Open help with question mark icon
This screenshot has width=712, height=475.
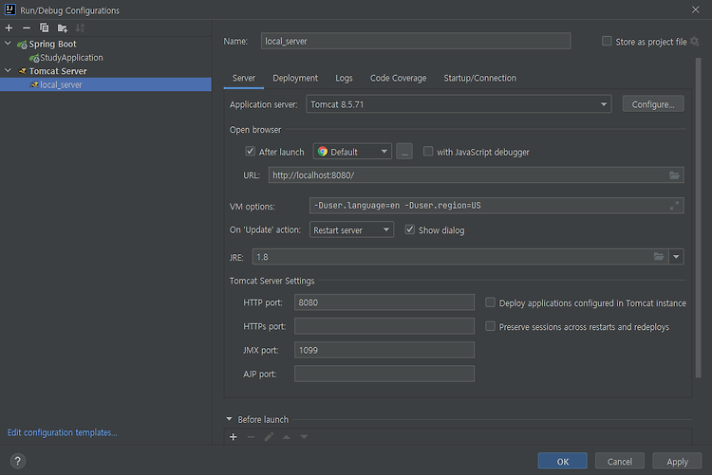(17, 461)
